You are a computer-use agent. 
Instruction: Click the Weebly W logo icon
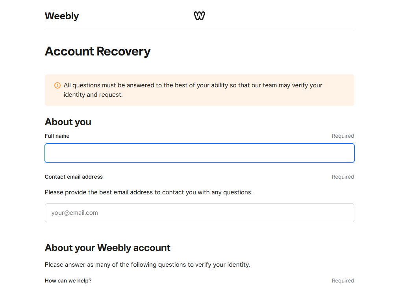pyautogui.click(x=199, y=16)
